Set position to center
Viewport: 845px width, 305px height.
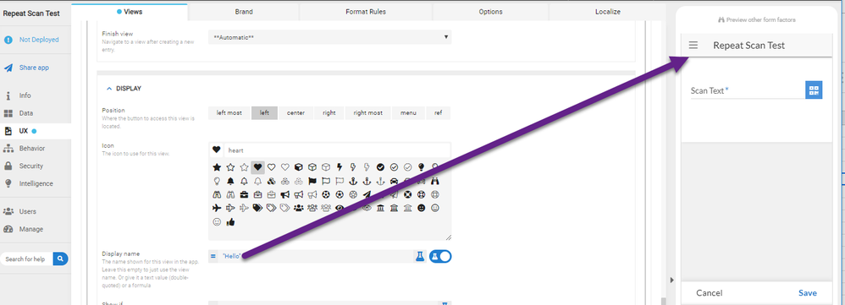[x=295, y=113]
